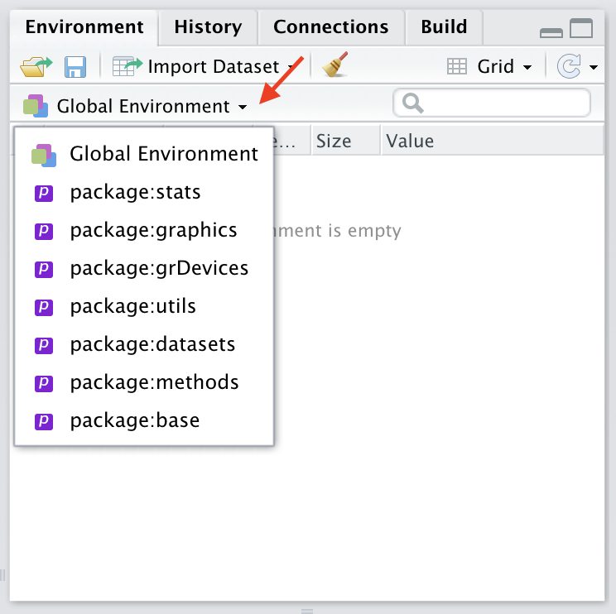Click the refresh environment icon
616x614 pixels.
569,66
